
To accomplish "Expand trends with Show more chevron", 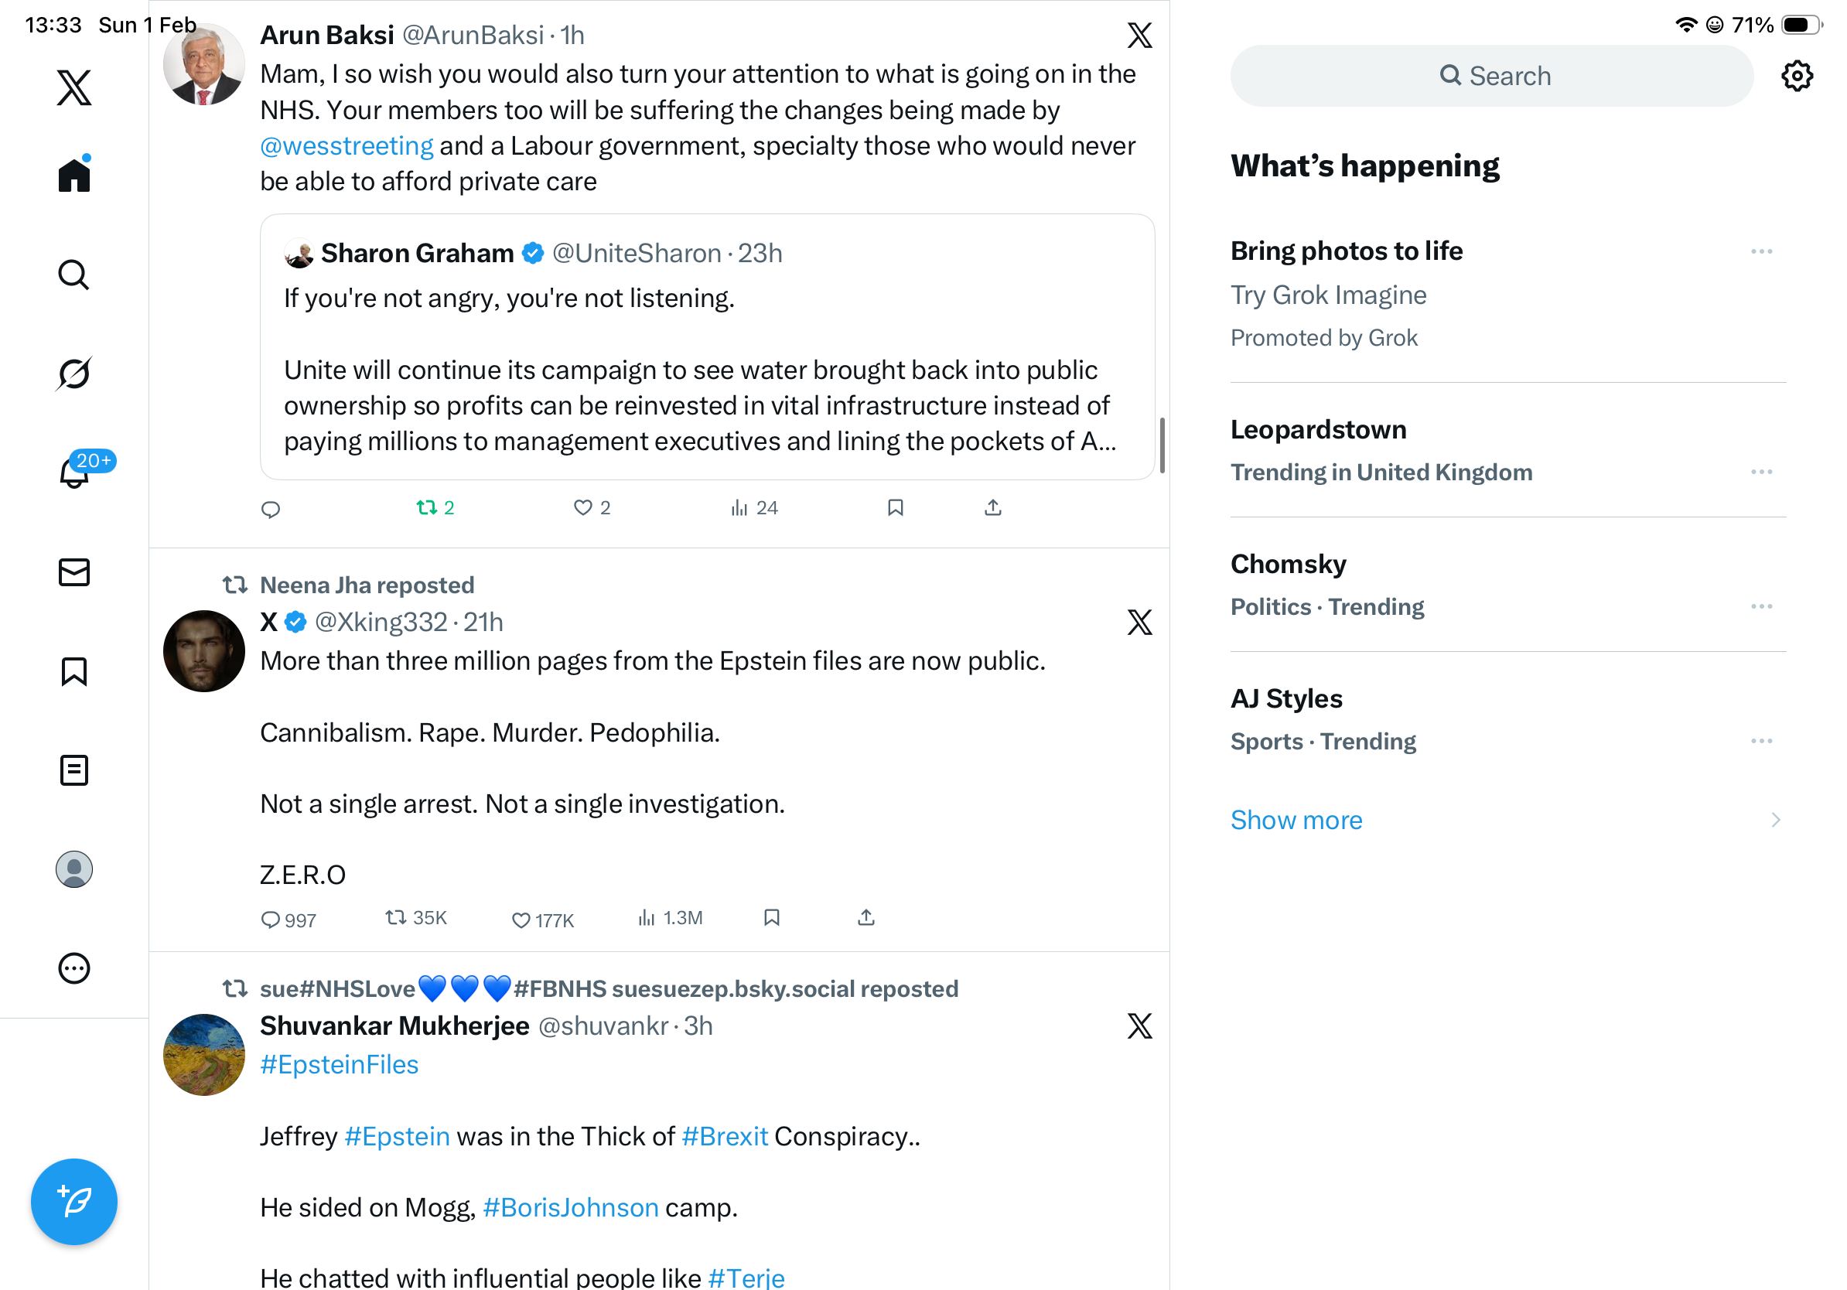I will click(x=1774, y=821).
